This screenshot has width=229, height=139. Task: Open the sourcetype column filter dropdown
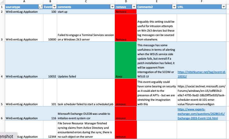click(41, 7)
